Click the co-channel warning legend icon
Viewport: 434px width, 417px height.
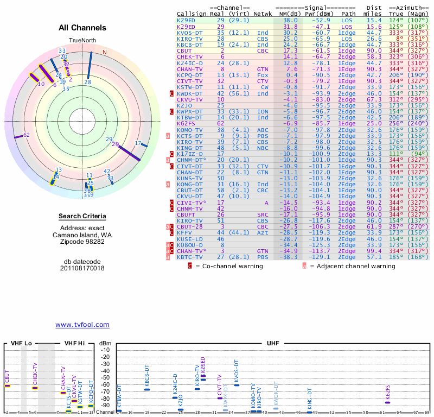coord(190,267)
